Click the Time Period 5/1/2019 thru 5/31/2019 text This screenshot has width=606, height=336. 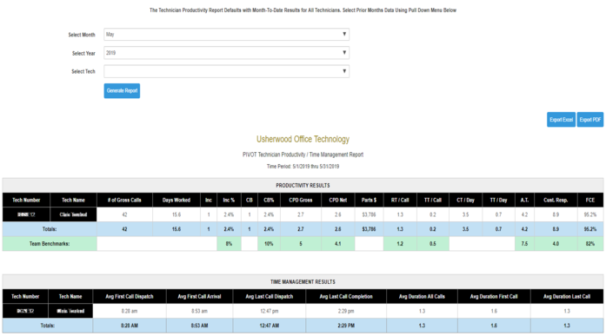tap(303, 167)
